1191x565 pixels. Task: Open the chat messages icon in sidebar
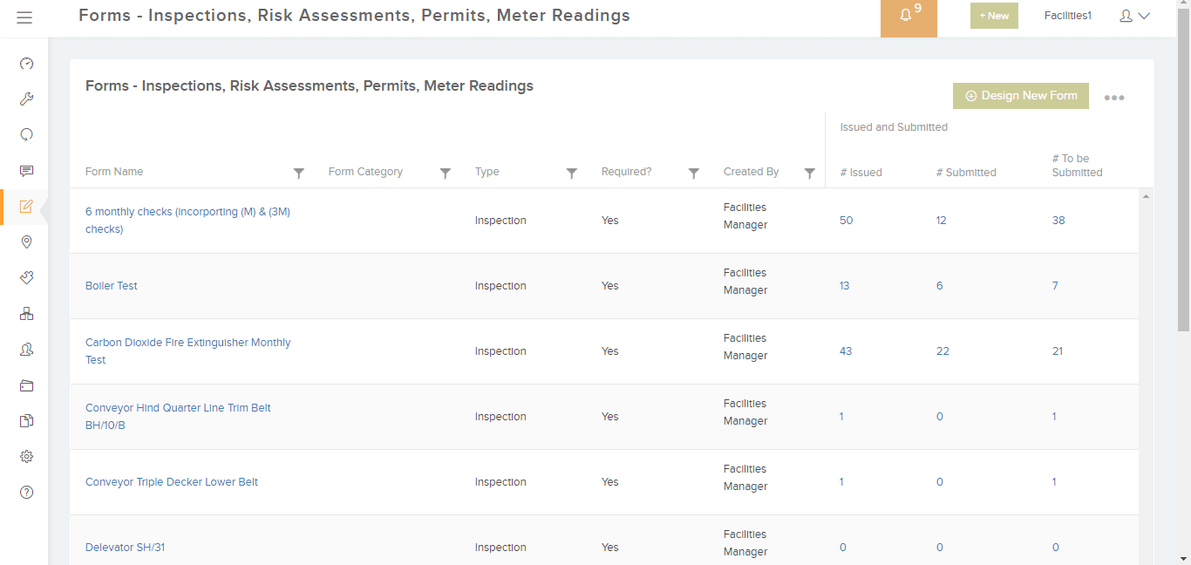click(26, 171)
